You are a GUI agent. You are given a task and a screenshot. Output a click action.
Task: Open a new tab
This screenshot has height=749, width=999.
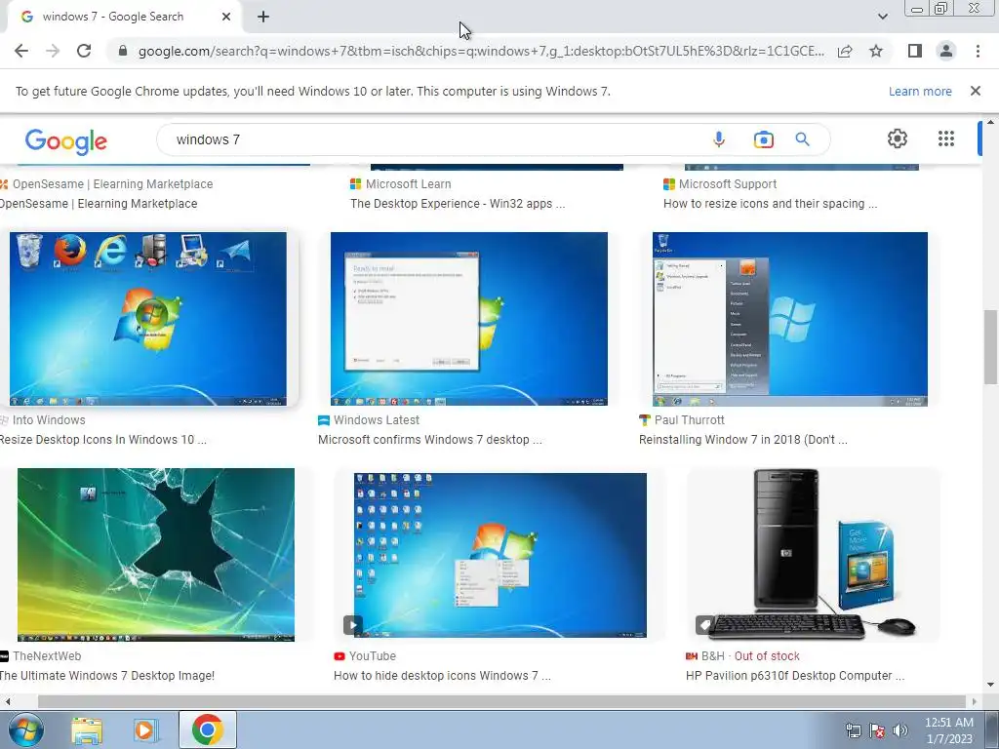(263, 17)
